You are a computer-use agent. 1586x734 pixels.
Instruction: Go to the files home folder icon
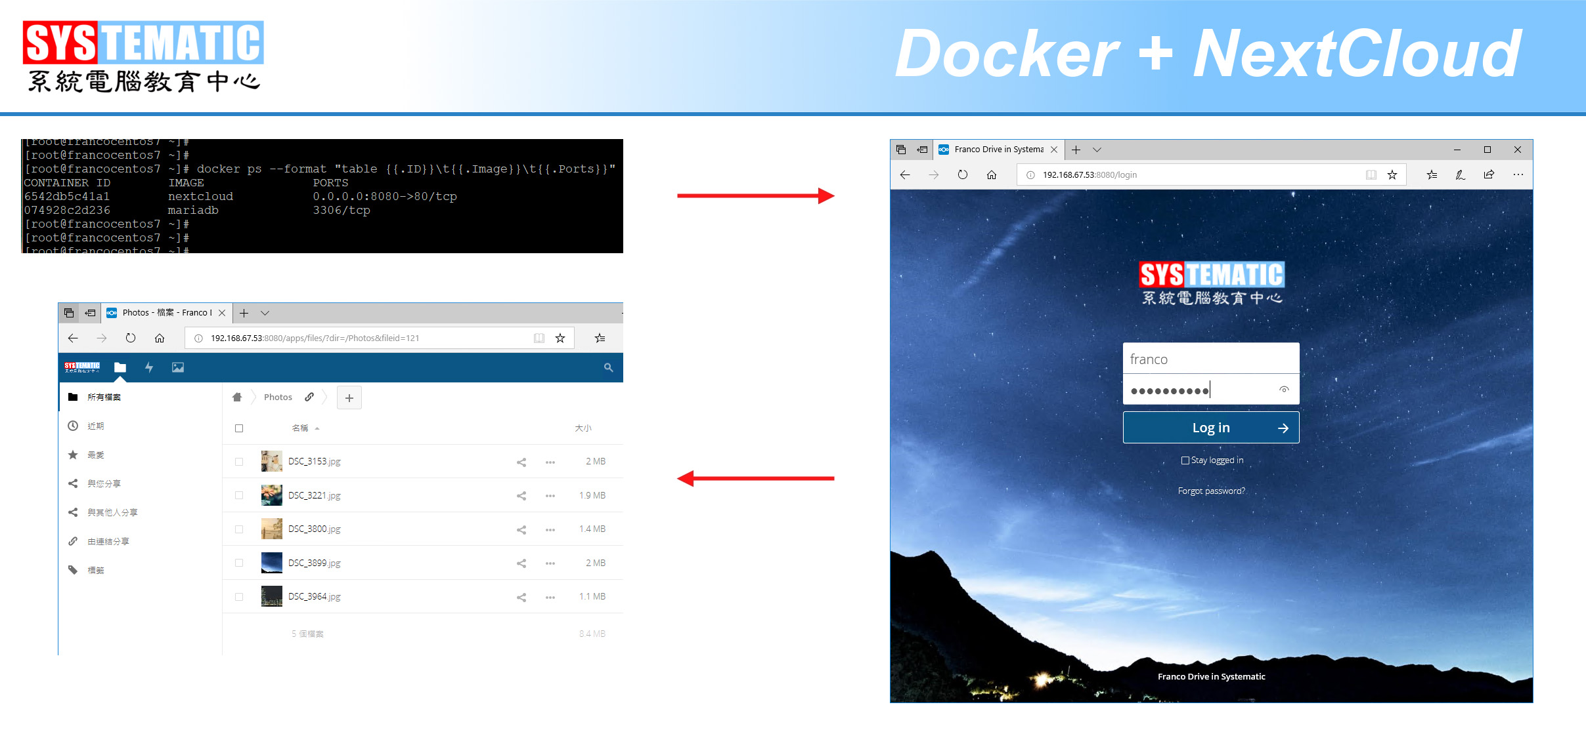(x=237, y=397)
